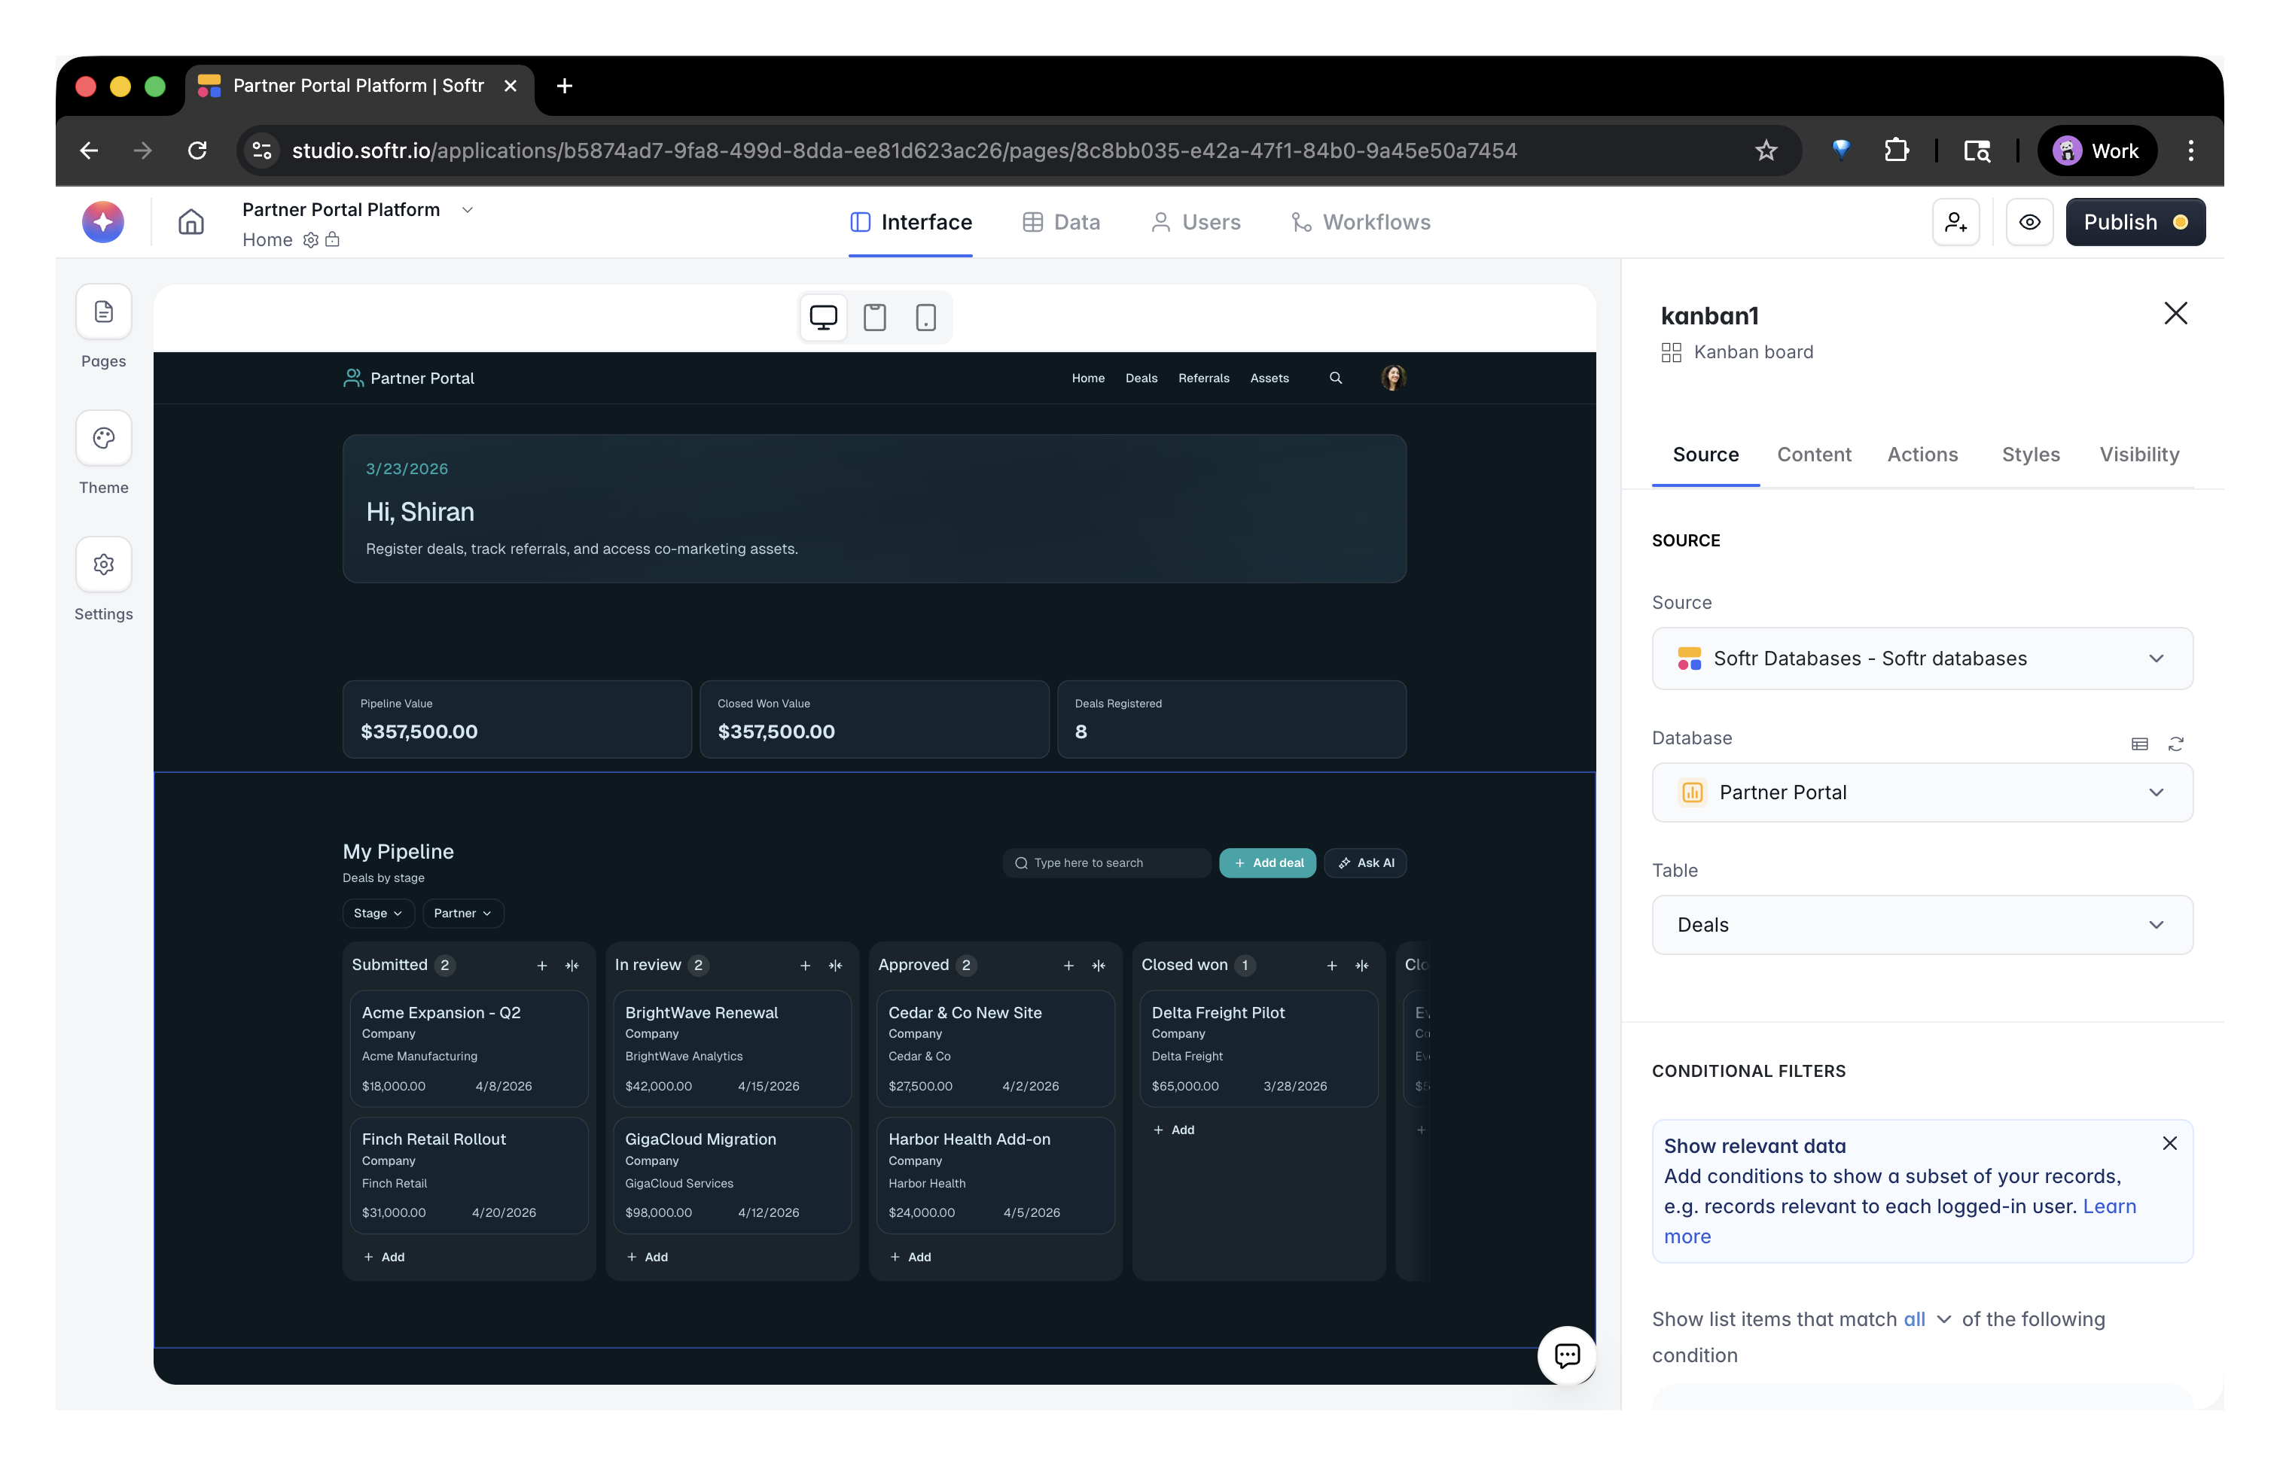
Task: Open the Workflows section from the top bar
Action: click(x=1360, y=222)
